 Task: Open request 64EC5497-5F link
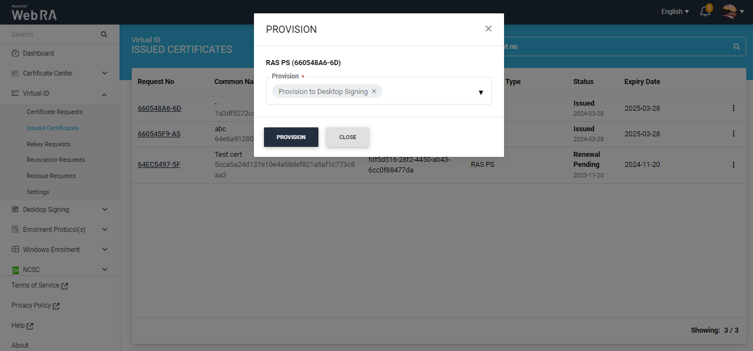pos(159,165)
